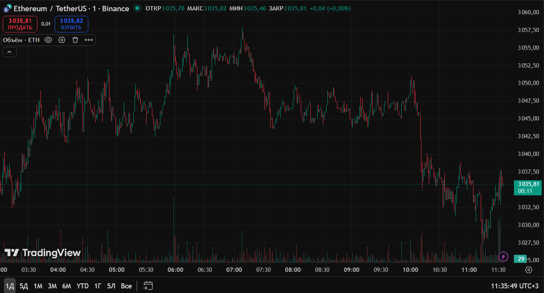Open volume indicator settings hexagon icon

[62, 40]
